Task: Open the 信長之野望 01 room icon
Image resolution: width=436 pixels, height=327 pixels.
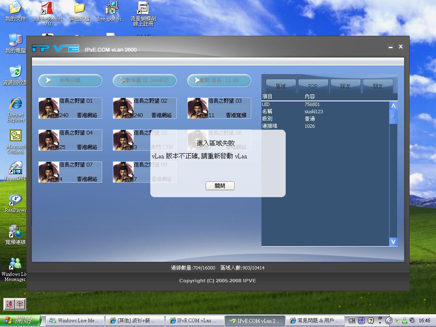Action: click(x=49, y=108)
